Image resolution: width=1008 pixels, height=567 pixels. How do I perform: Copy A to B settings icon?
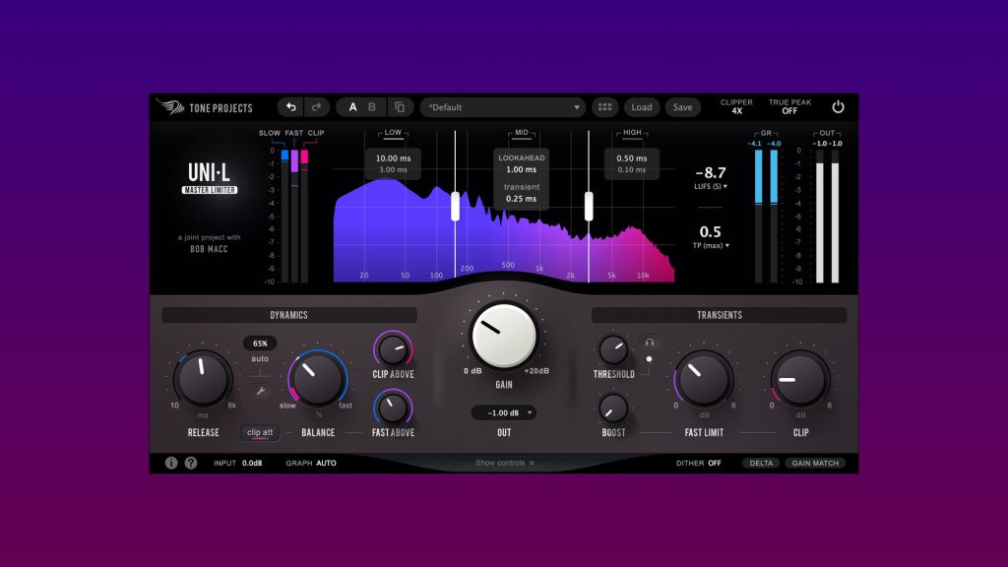pos(400,107)
